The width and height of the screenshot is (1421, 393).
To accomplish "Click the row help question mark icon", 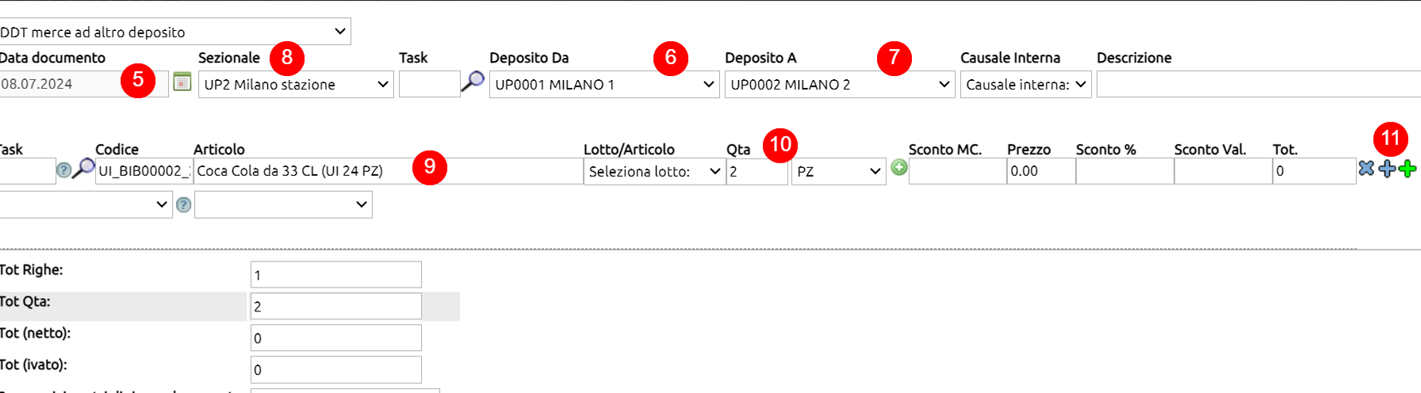I will (64, 170).
